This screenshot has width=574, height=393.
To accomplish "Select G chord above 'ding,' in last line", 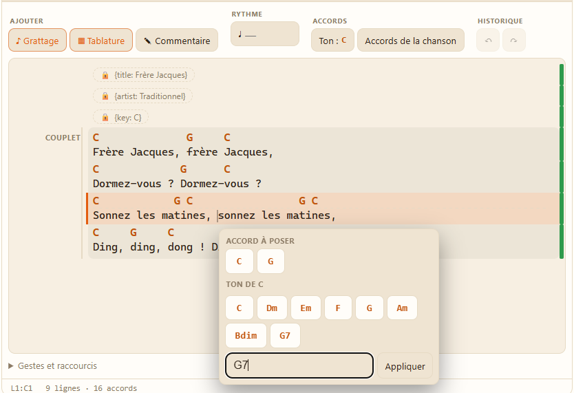I will (134, 233).
